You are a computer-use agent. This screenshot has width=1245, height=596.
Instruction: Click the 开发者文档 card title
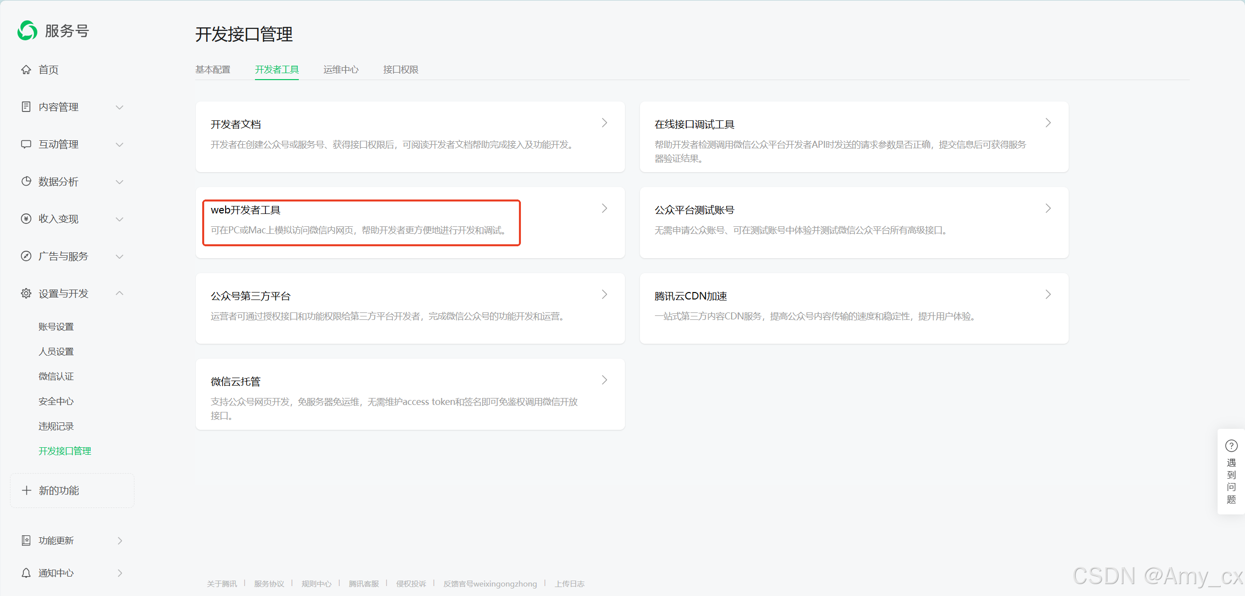pyautogui.click(x=236, y=124)
